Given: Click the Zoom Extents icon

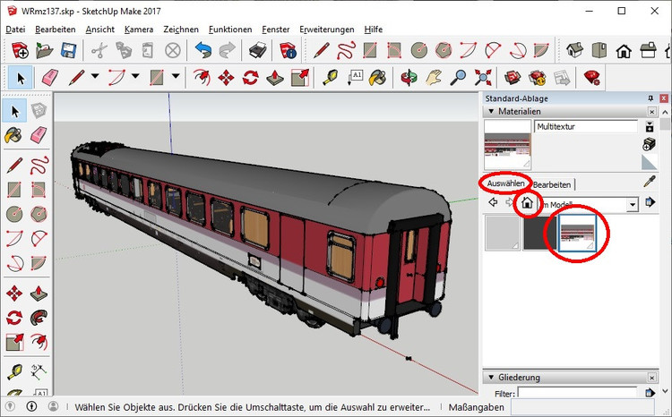Looking at the screenshot, I should 485,77.
